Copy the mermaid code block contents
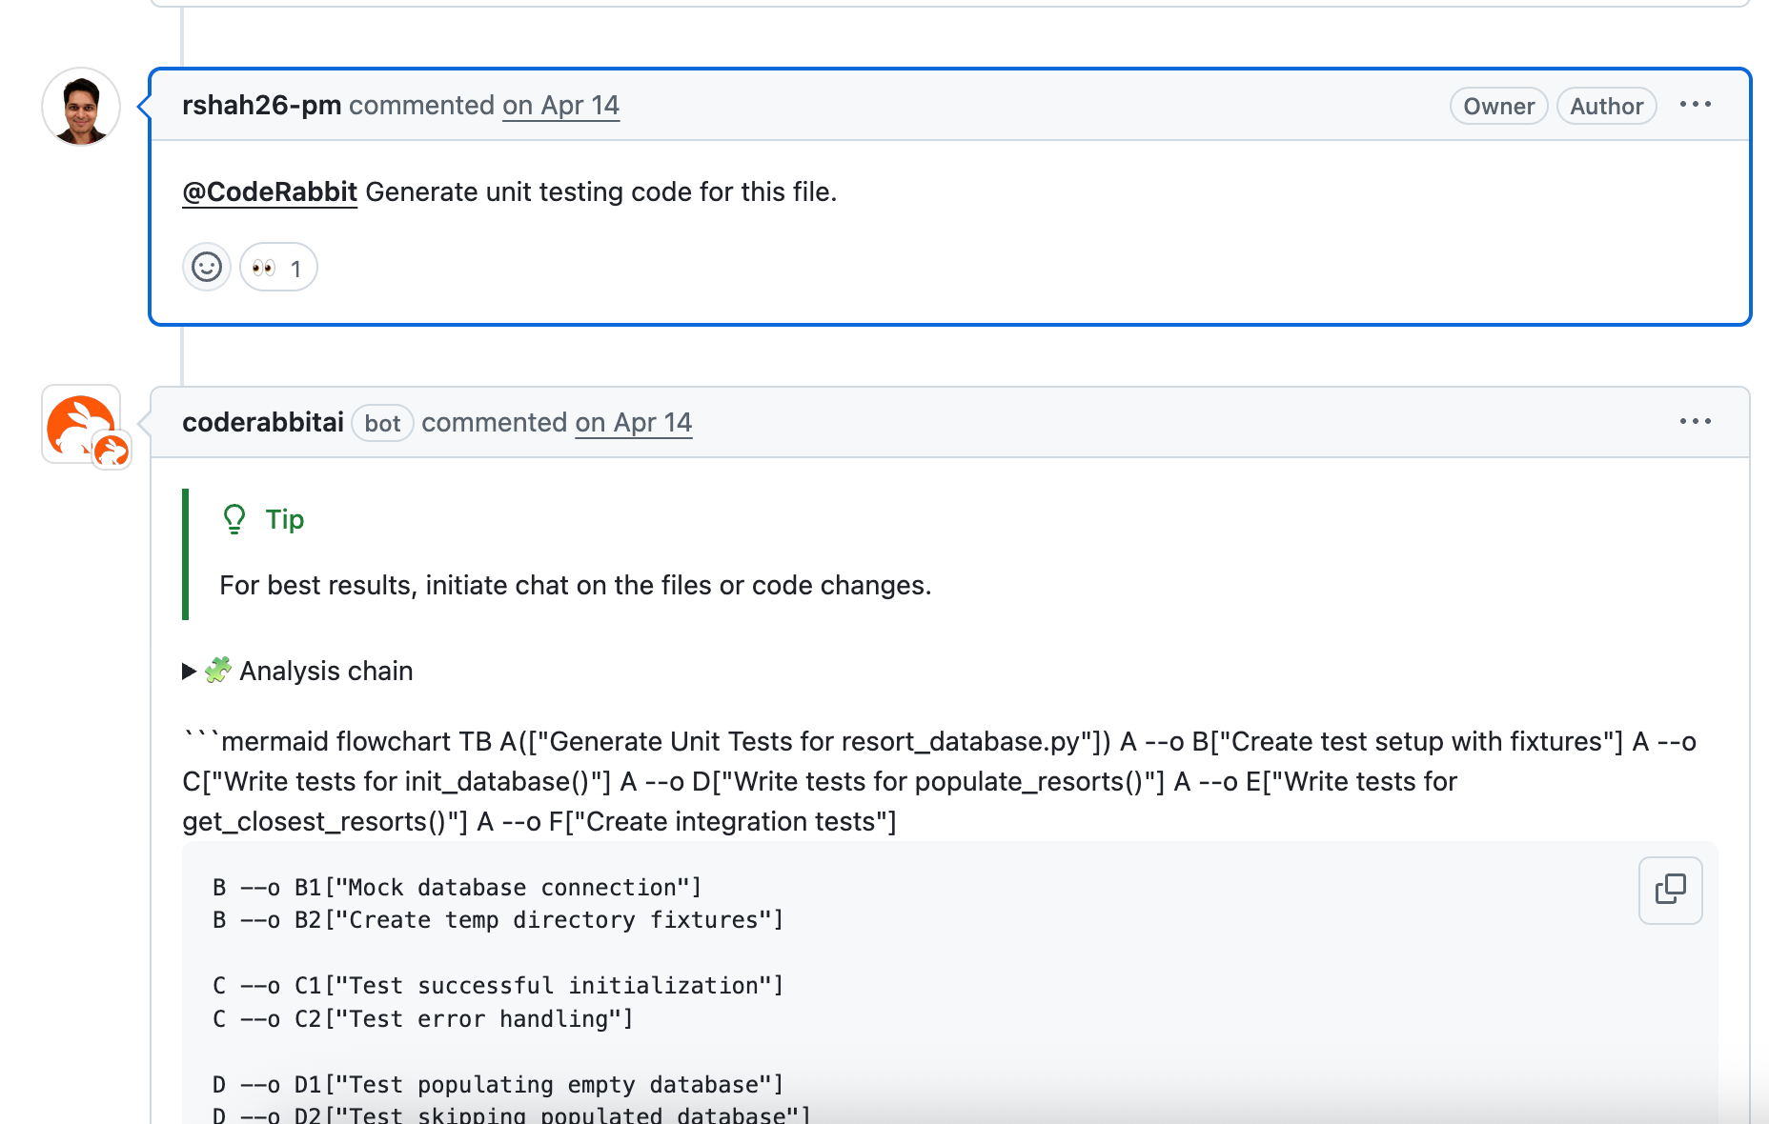This screenshot has width=1769, height=1124. point(1670,890)
